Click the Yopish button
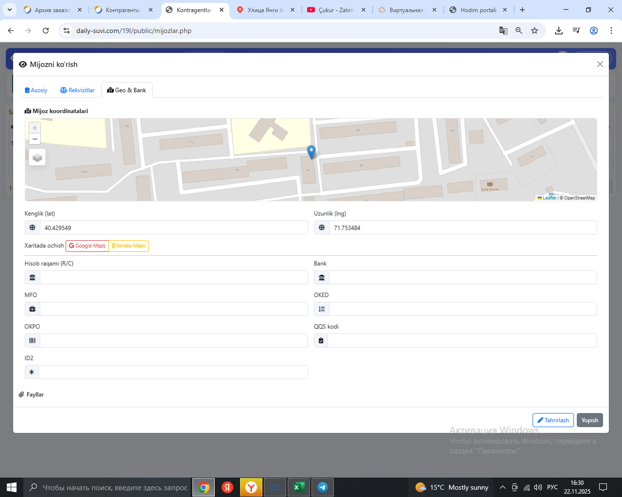Viewport: 622px width, 497px height. coord(589,420)
